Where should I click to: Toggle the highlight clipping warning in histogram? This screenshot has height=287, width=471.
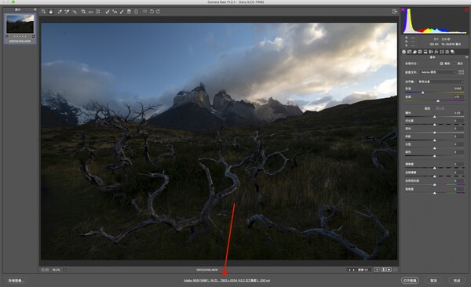pos(466,10)
